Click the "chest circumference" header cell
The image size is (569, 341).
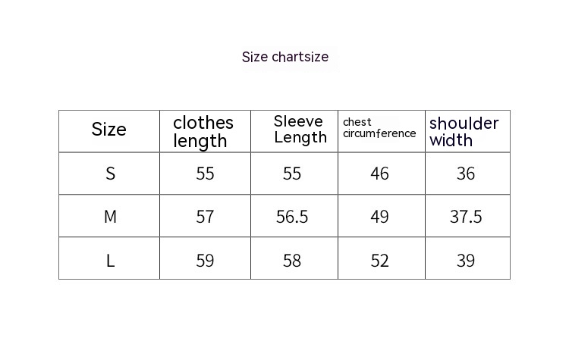pyautogui.click(x=379, y=128)
